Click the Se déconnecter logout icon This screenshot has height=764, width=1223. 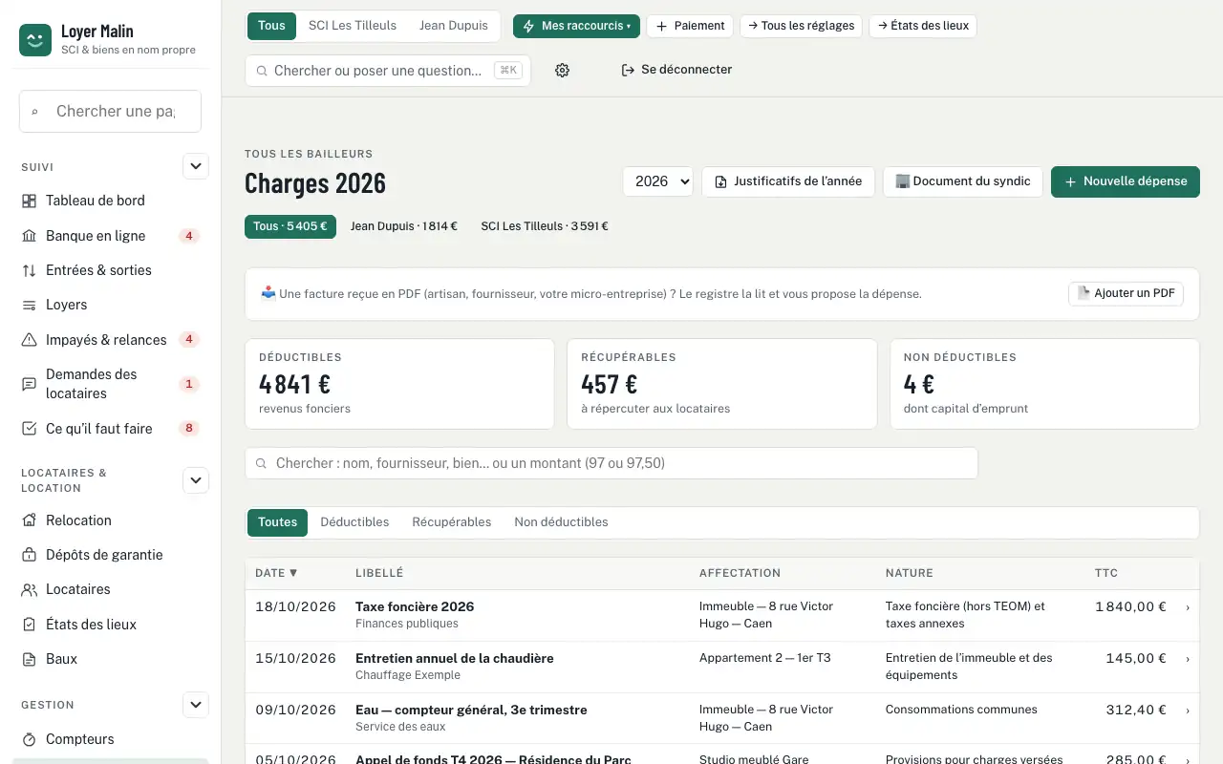[628, 70]
